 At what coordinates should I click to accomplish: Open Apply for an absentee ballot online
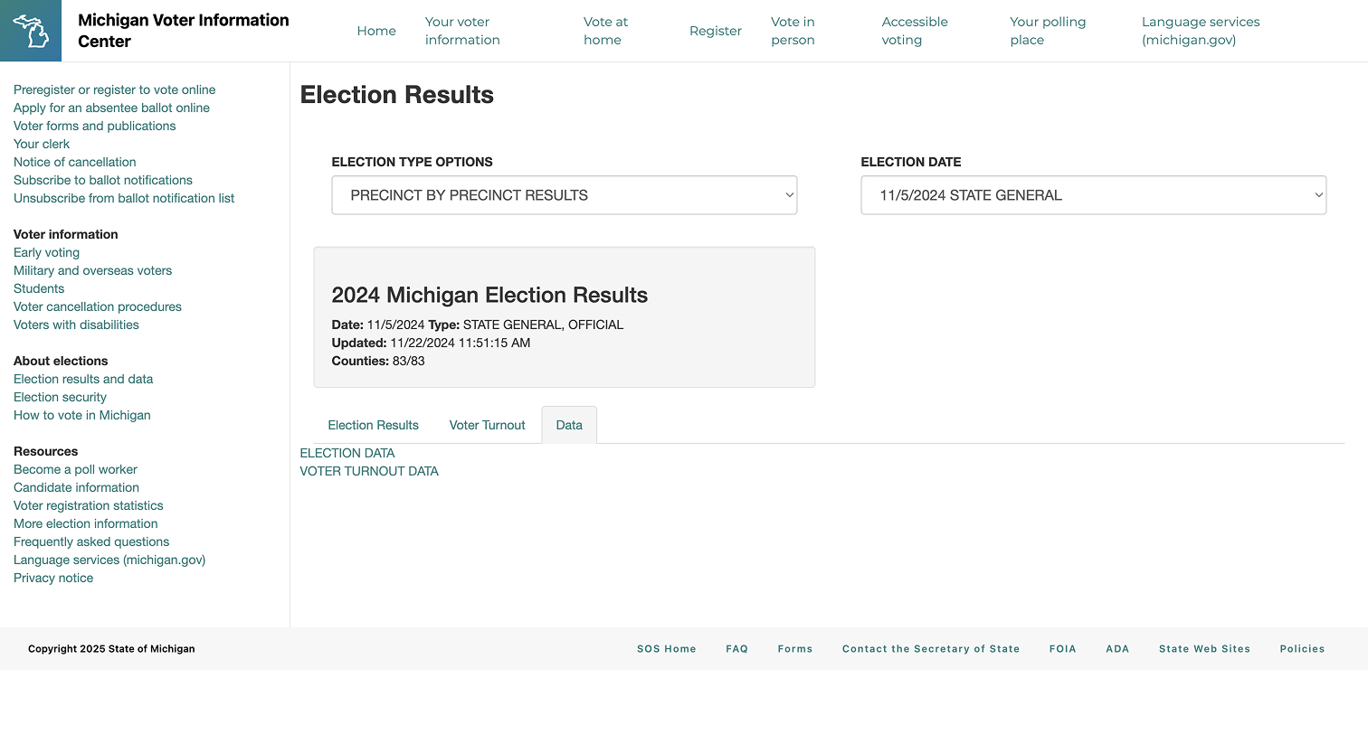coord(111,108)
